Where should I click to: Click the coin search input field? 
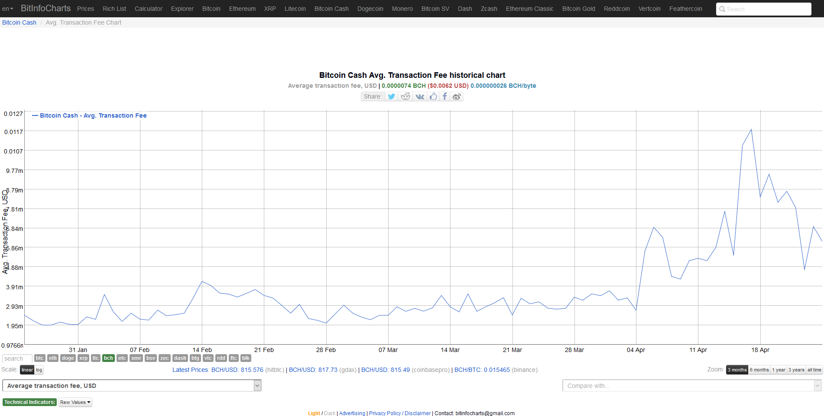point(17,358)
